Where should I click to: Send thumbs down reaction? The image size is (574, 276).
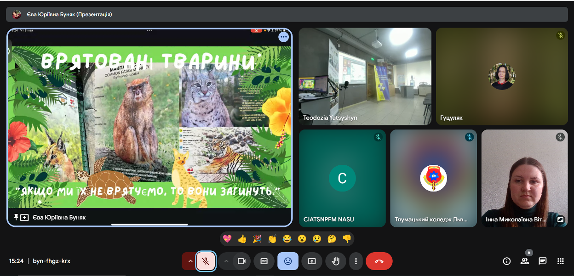click(x=347, y=238)
